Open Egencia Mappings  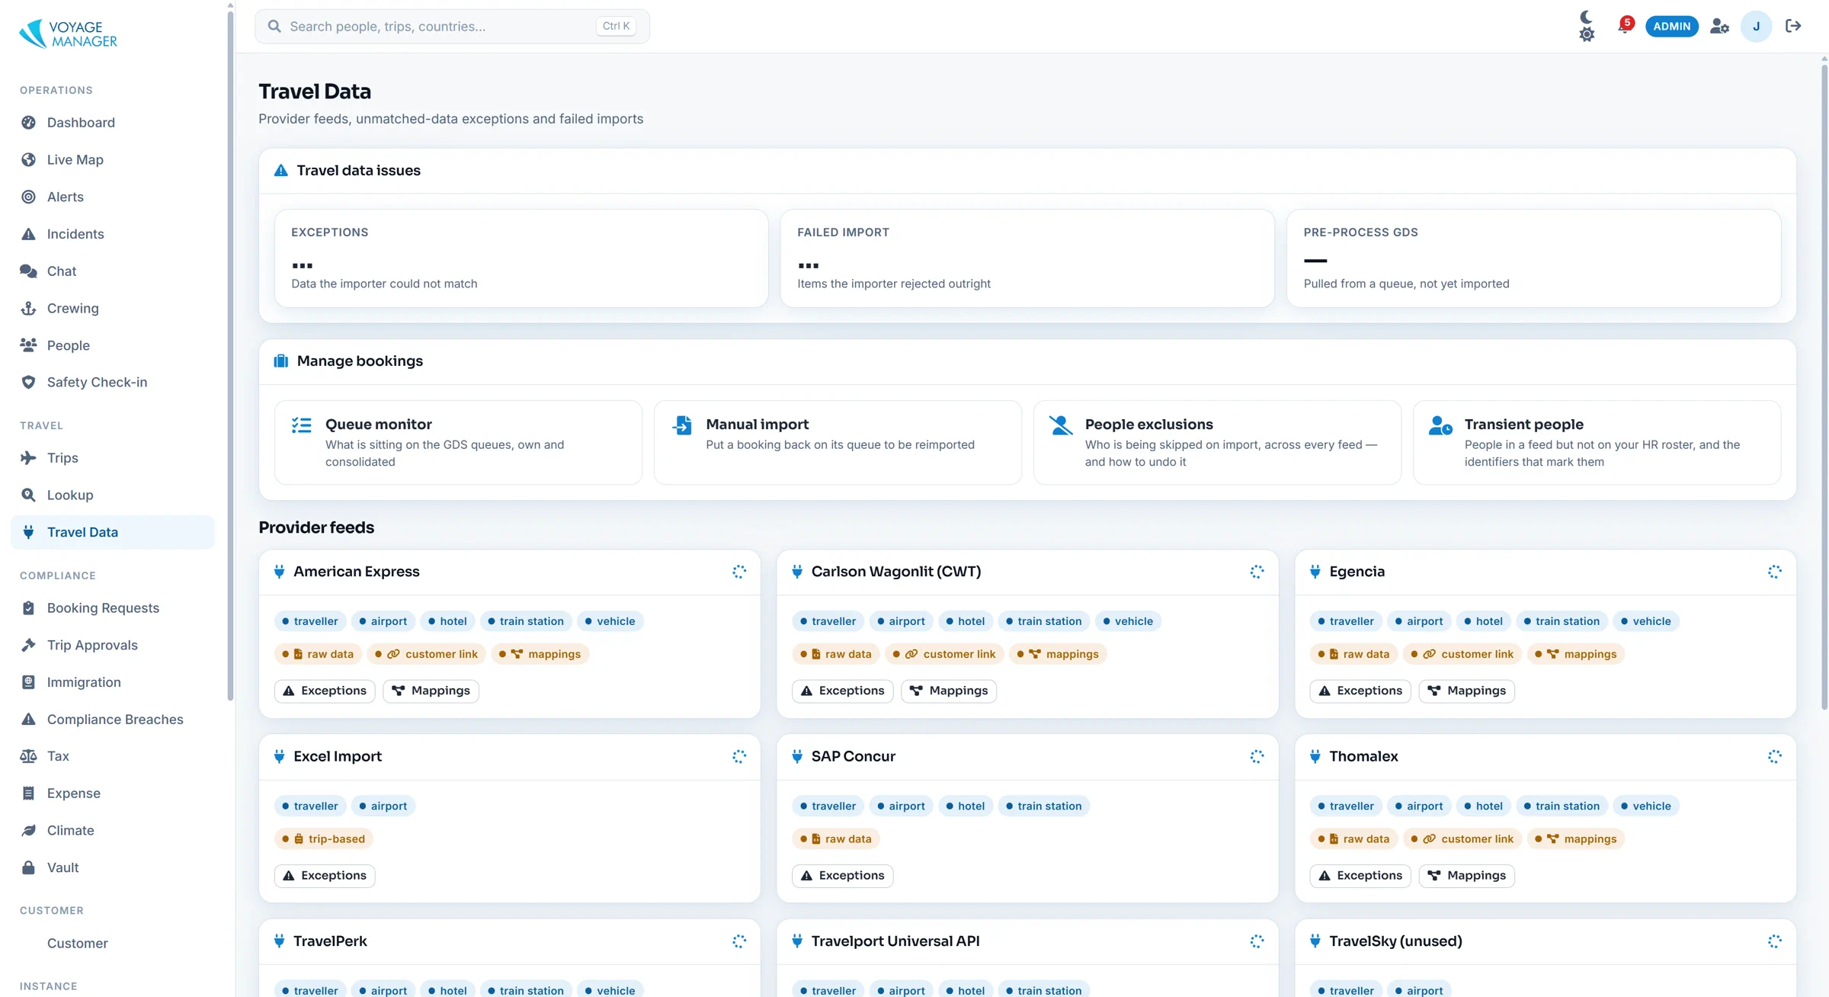(1467, 691)
